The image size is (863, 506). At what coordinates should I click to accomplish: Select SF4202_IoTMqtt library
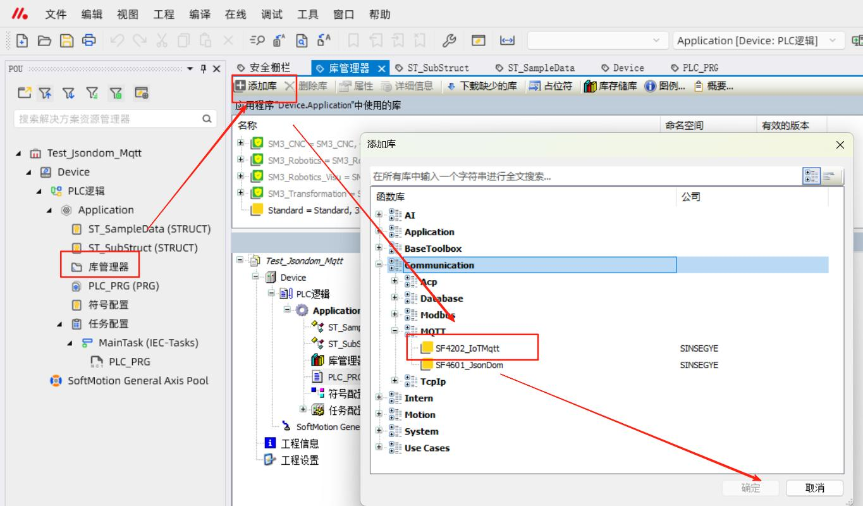pos(467,348)
